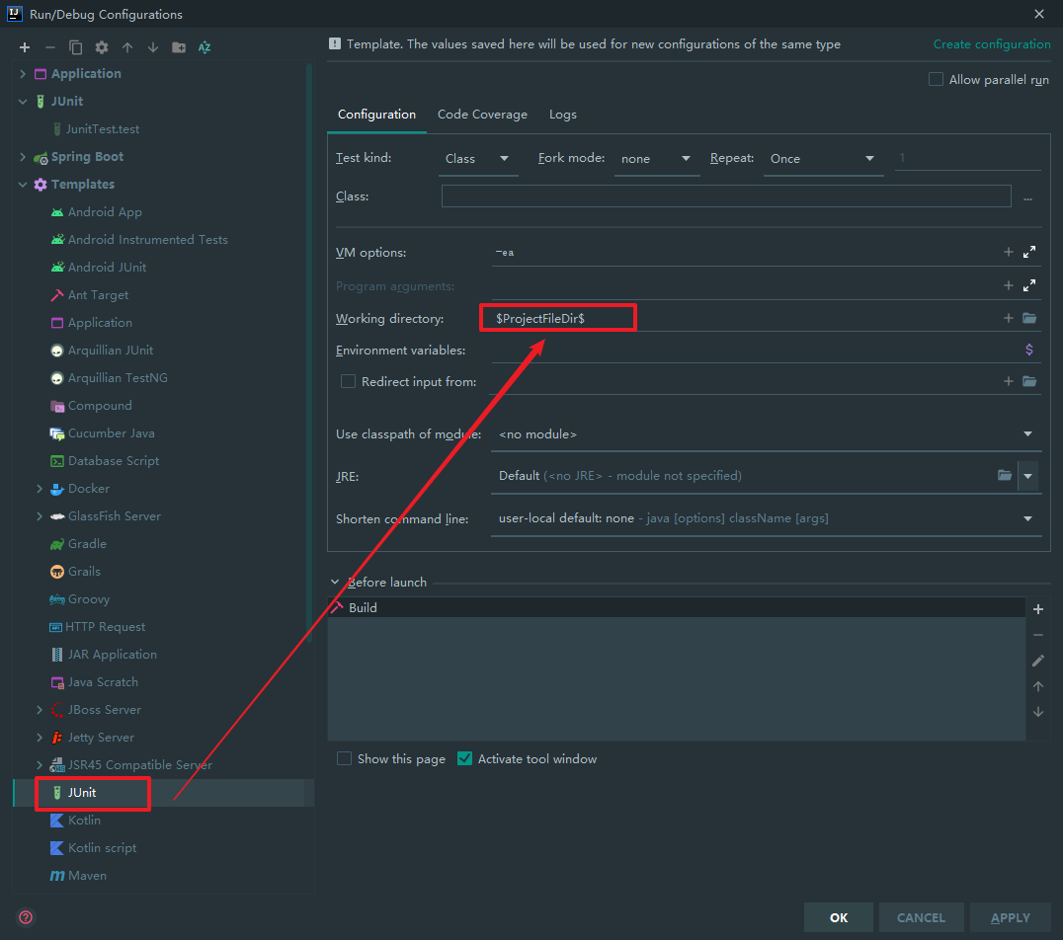The width and height of the screenshot is (1063, 940).
Task: Uncheck Activate tool window checkbox
Action: (x=464, y=759)
